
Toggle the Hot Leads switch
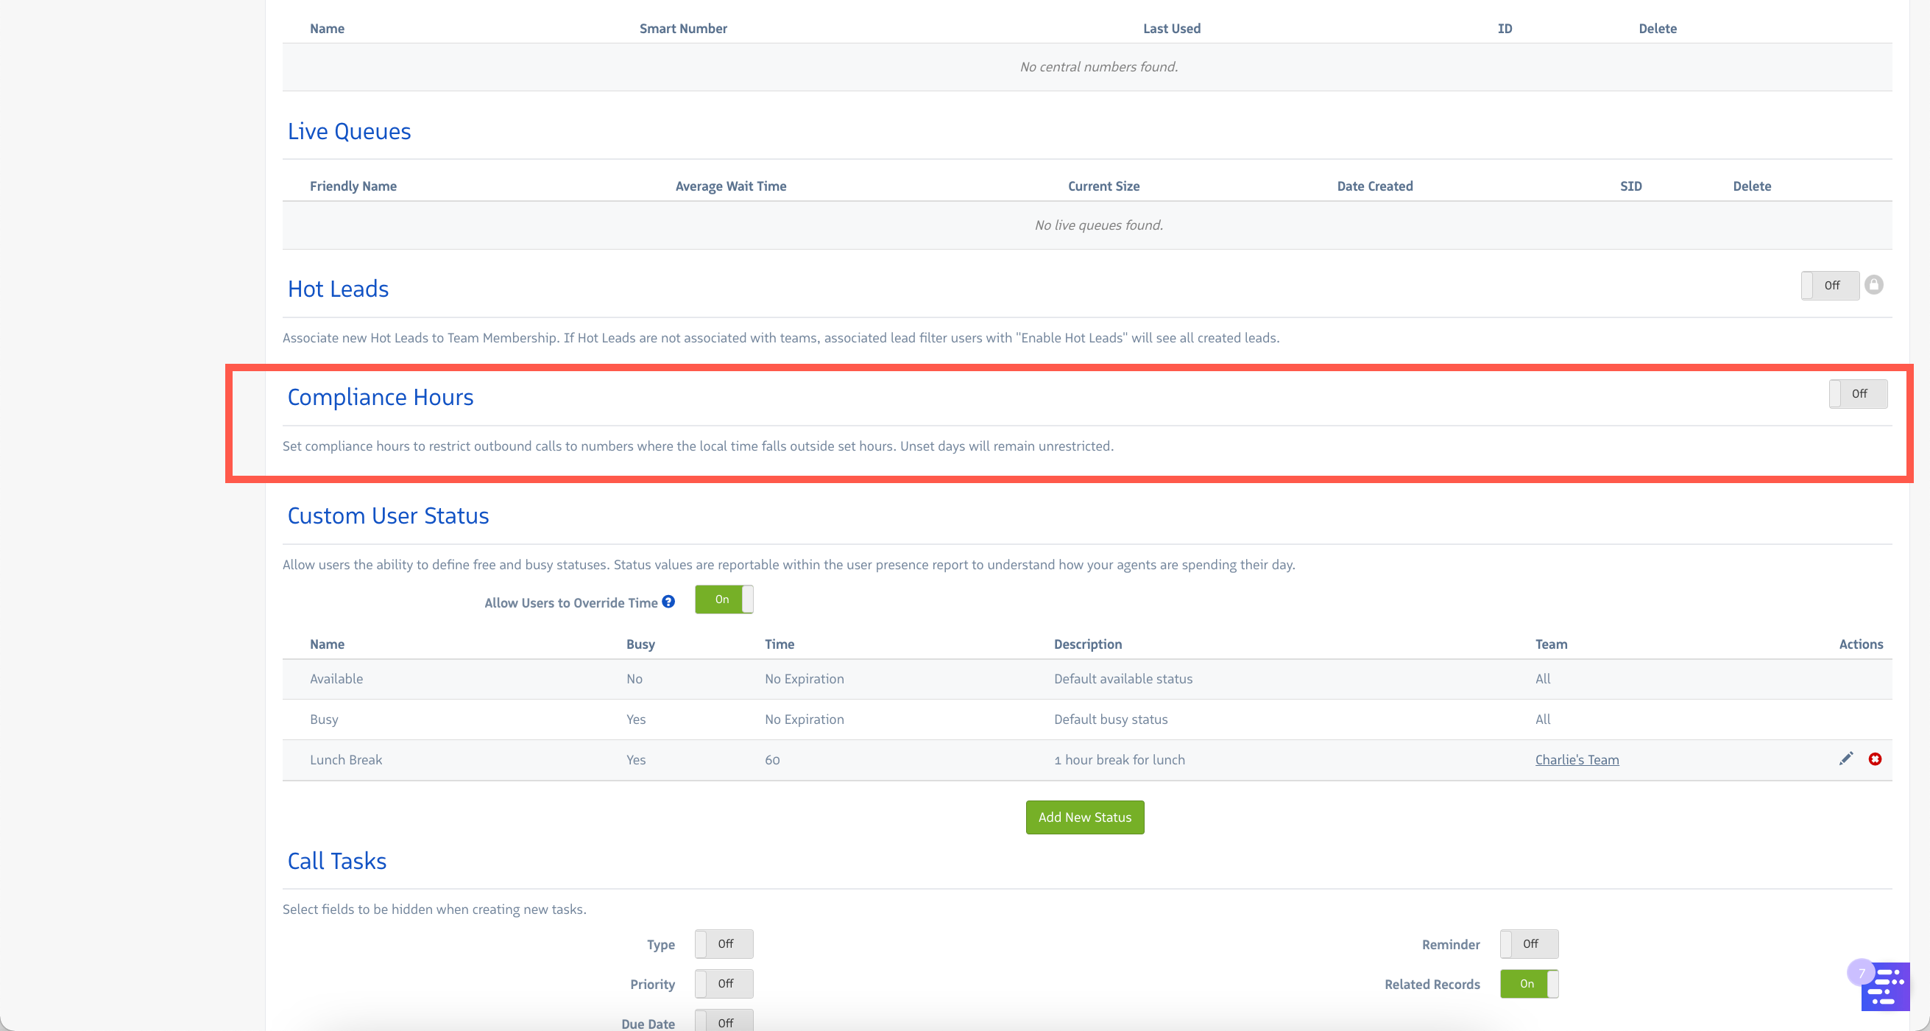point(1830,286)
